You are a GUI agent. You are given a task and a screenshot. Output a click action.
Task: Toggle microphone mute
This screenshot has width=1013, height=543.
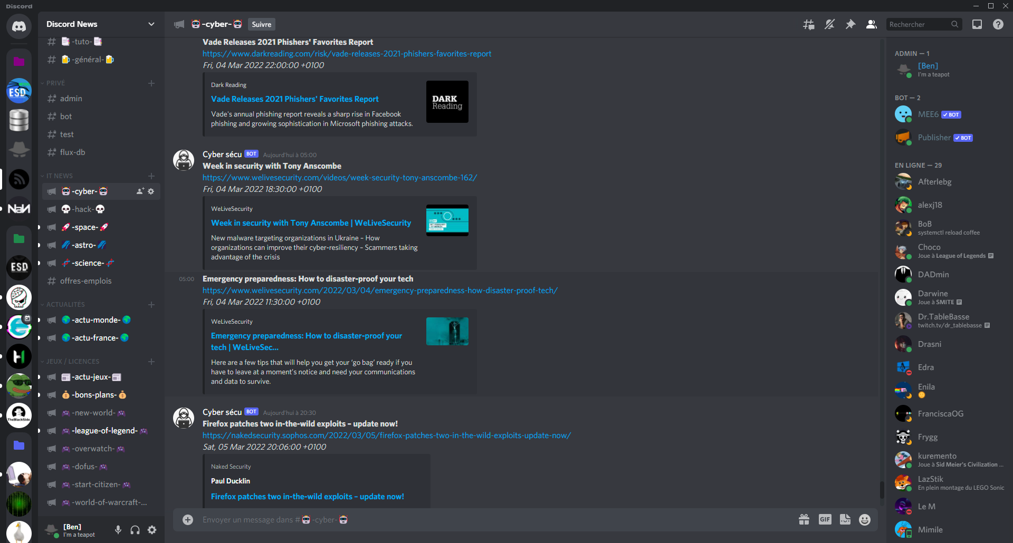[118, 530]
